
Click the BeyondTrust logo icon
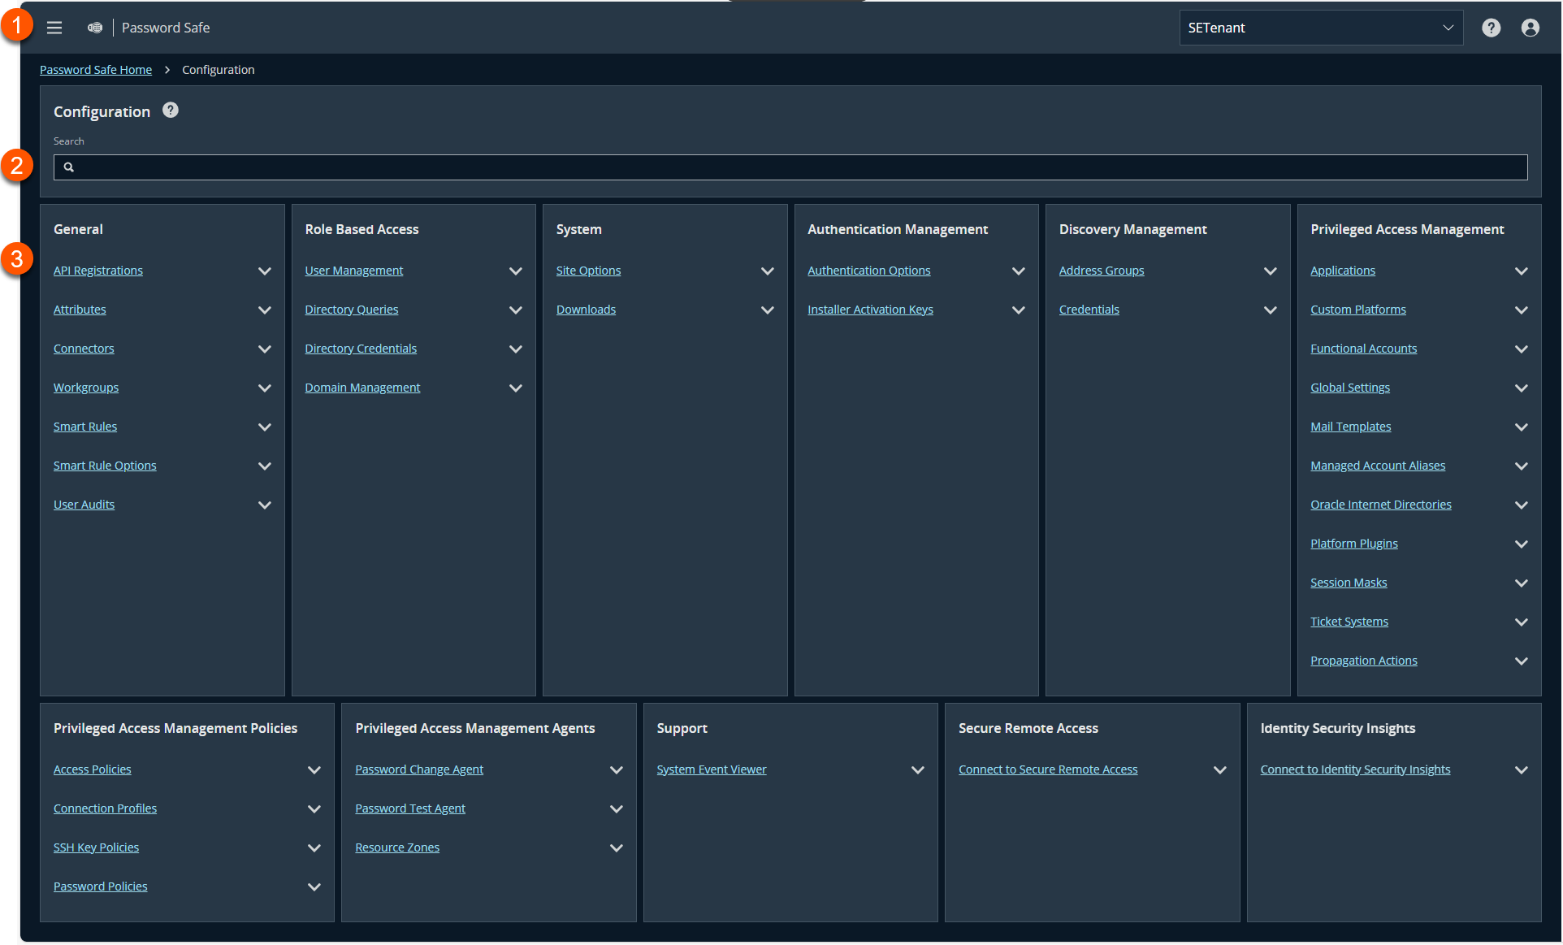95,28
